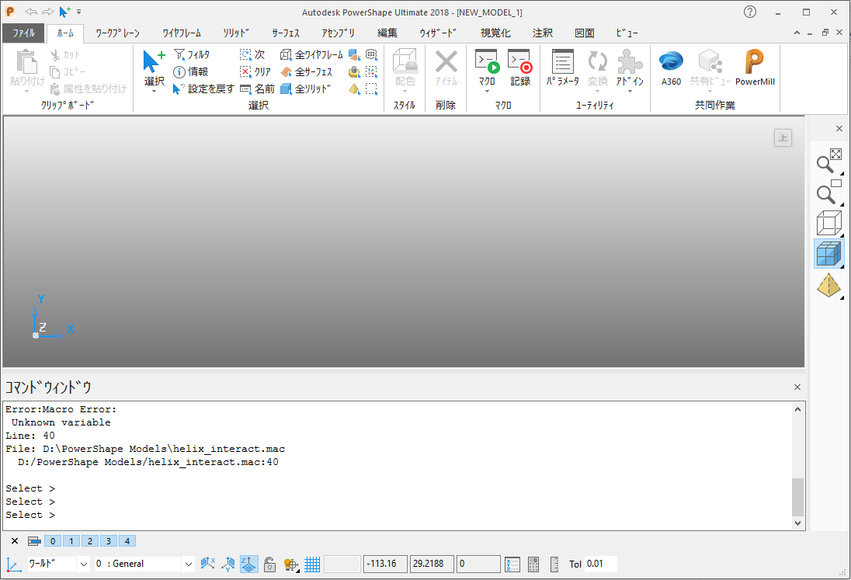
Task: Switch to the 視覚化 tab
Action: [x=495, y=33]
